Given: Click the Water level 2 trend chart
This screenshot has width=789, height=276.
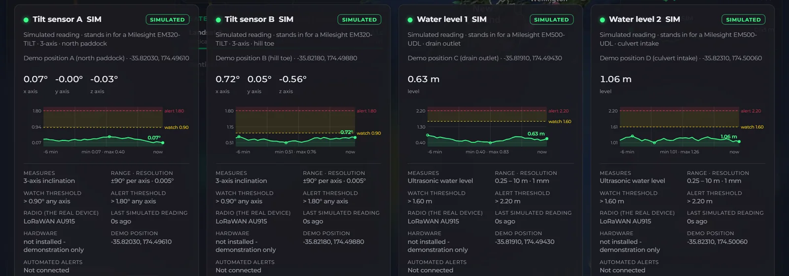Looking at the screenshot, I should pos(679,127).
